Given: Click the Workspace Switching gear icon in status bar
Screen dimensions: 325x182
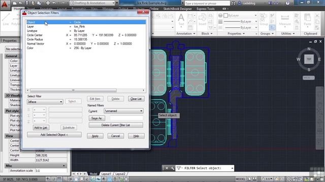Looking at the screenshot, I should click(x=289, y=179).
